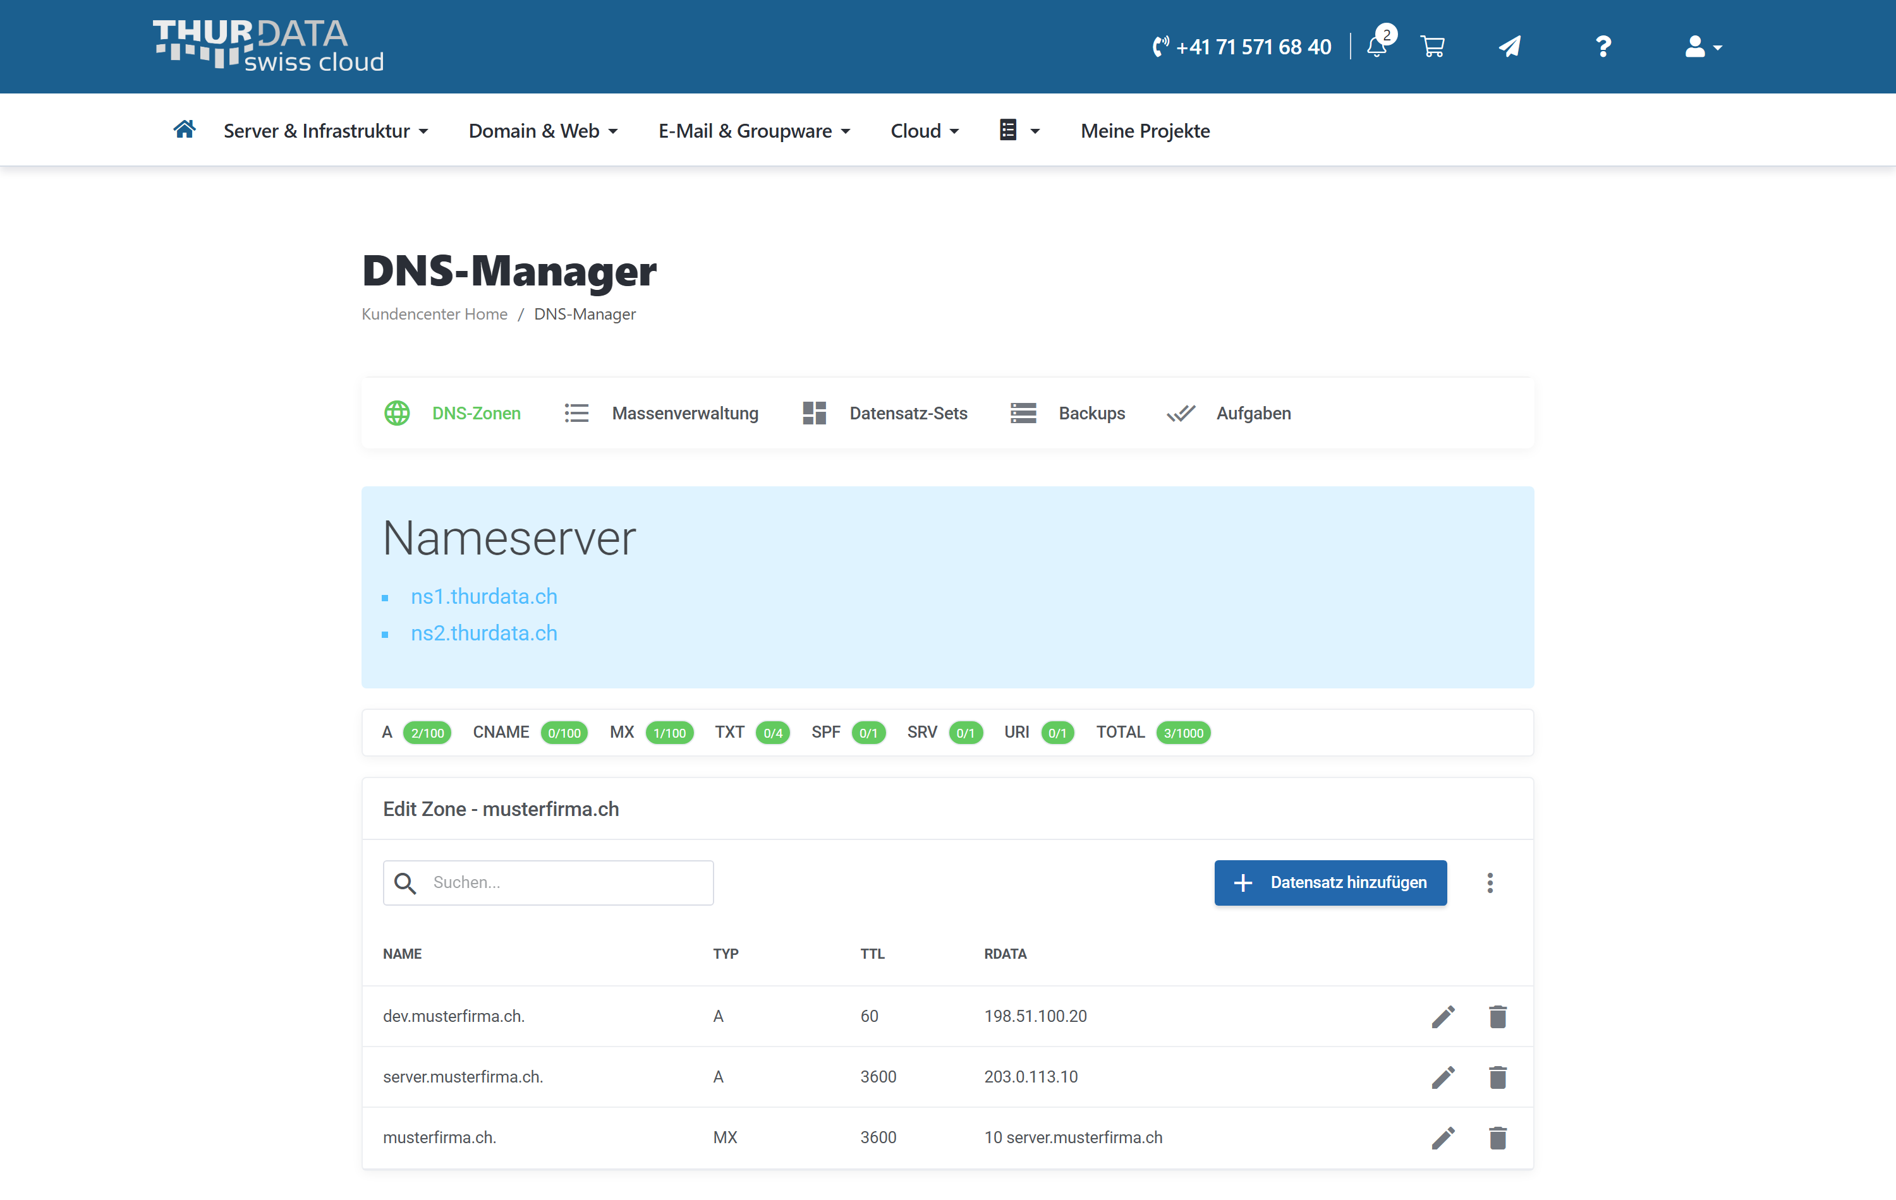Open Meine Projekte
1896x1200 pixels.
(x=1145, y=131)
